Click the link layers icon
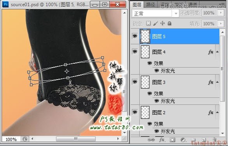The image size is (228, 146). click(151, 140)
